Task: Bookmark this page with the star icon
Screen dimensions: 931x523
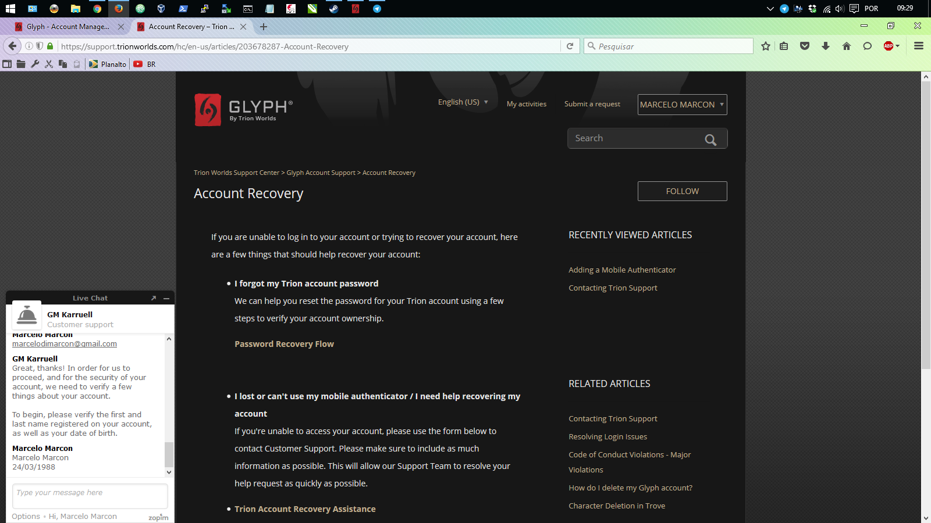Action: point(766,46)
